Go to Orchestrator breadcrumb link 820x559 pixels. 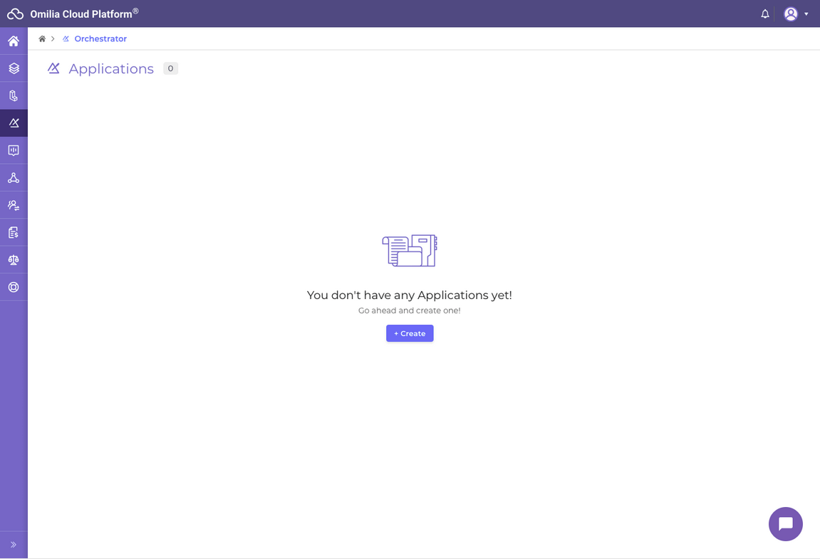(100, 38)
